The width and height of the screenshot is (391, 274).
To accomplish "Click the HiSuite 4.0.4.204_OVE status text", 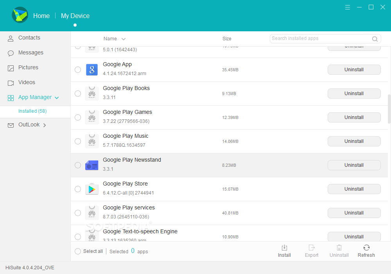I will coord(30,267).
